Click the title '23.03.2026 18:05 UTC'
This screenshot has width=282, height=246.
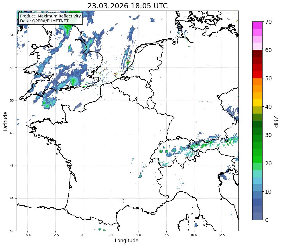[x=127, y=6]
